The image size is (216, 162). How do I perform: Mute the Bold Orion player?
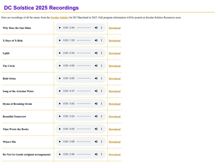click(96, 78)
